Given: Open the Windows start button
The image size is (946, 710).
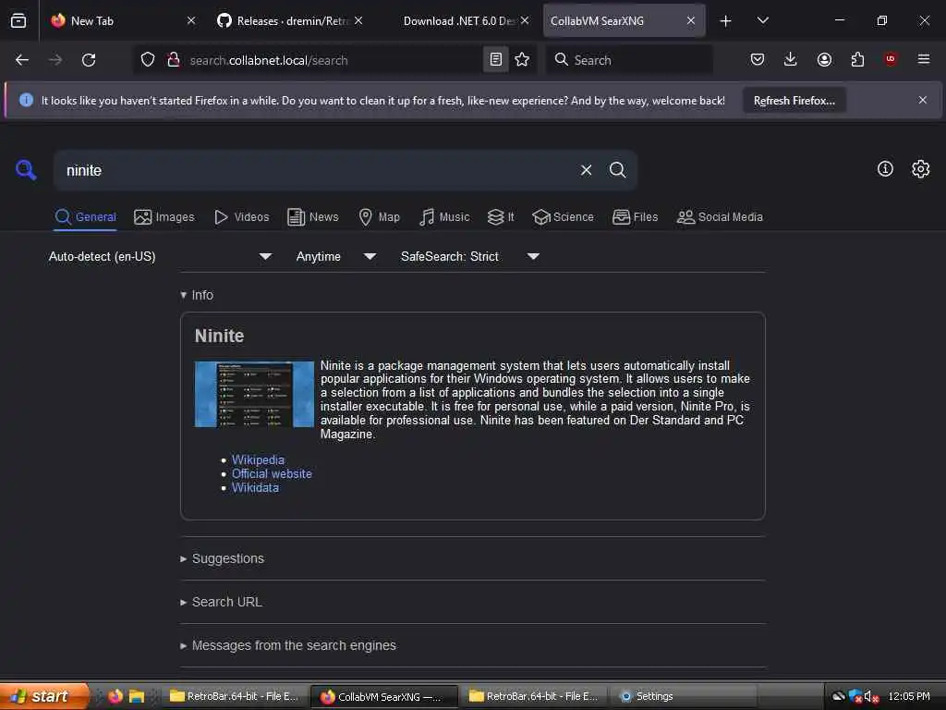Looking at the screenshot, I should tap(43, 696).
